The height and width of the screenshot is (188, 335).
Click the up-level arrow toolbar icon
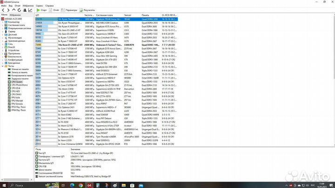tap(13, 10)
